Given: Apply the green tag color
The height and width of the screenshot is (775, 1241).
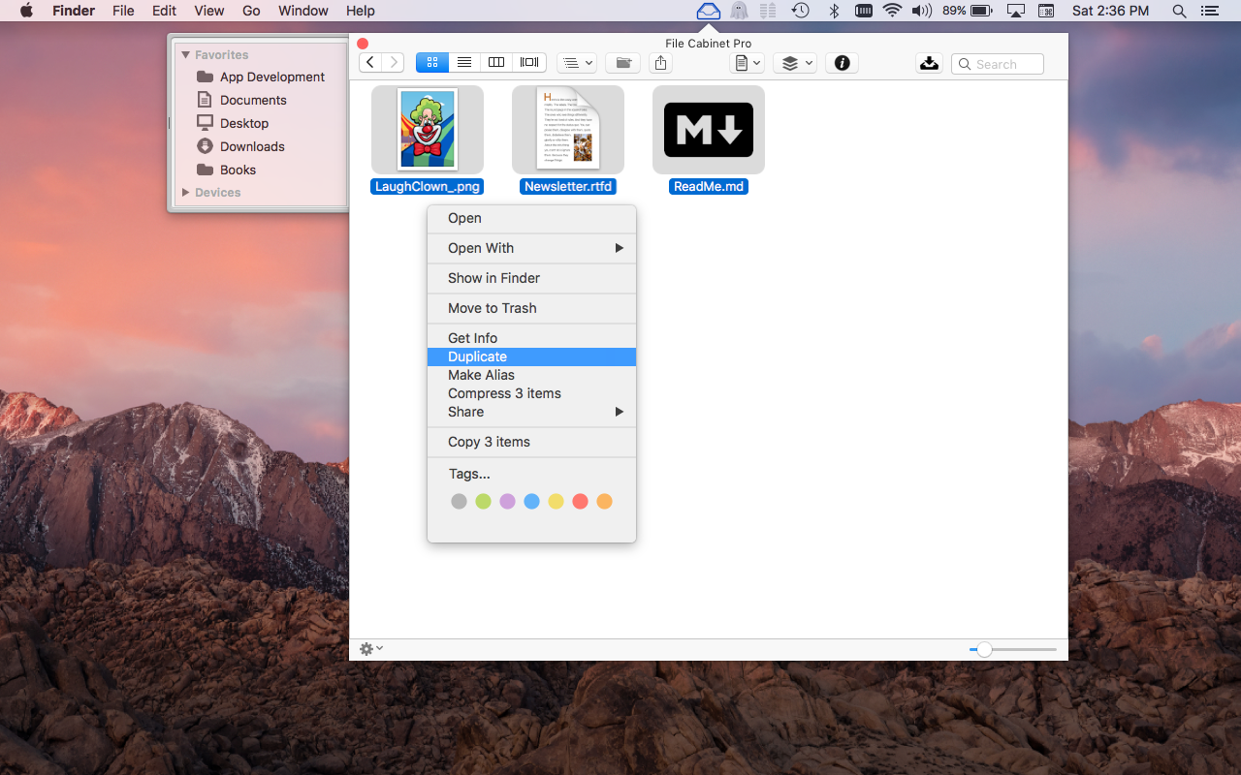Looking at the screenshot, I should pyautogui.click(x=483, y=501).
